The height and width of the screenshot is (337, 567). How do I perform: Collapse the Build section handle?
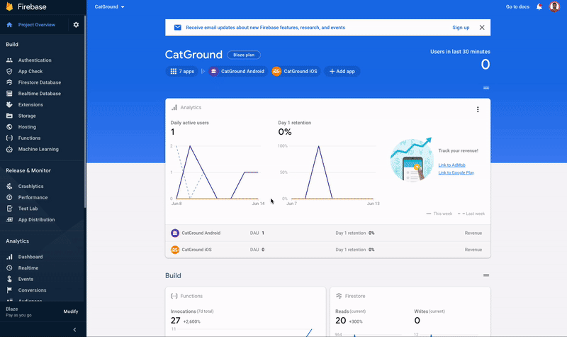point(486,275)
